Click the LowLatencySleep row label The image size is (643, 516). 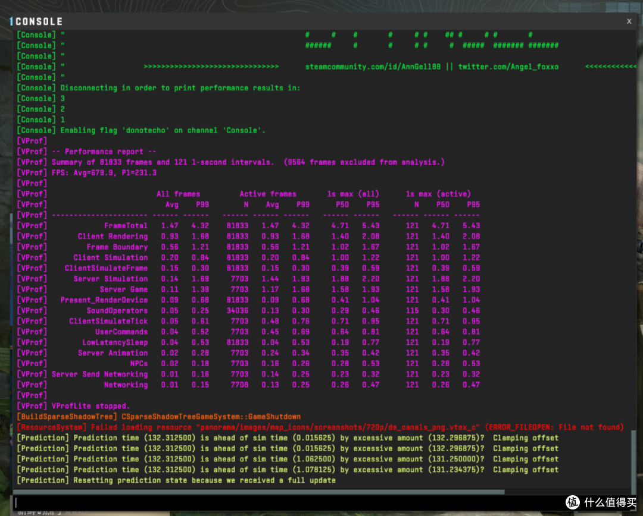115,342
